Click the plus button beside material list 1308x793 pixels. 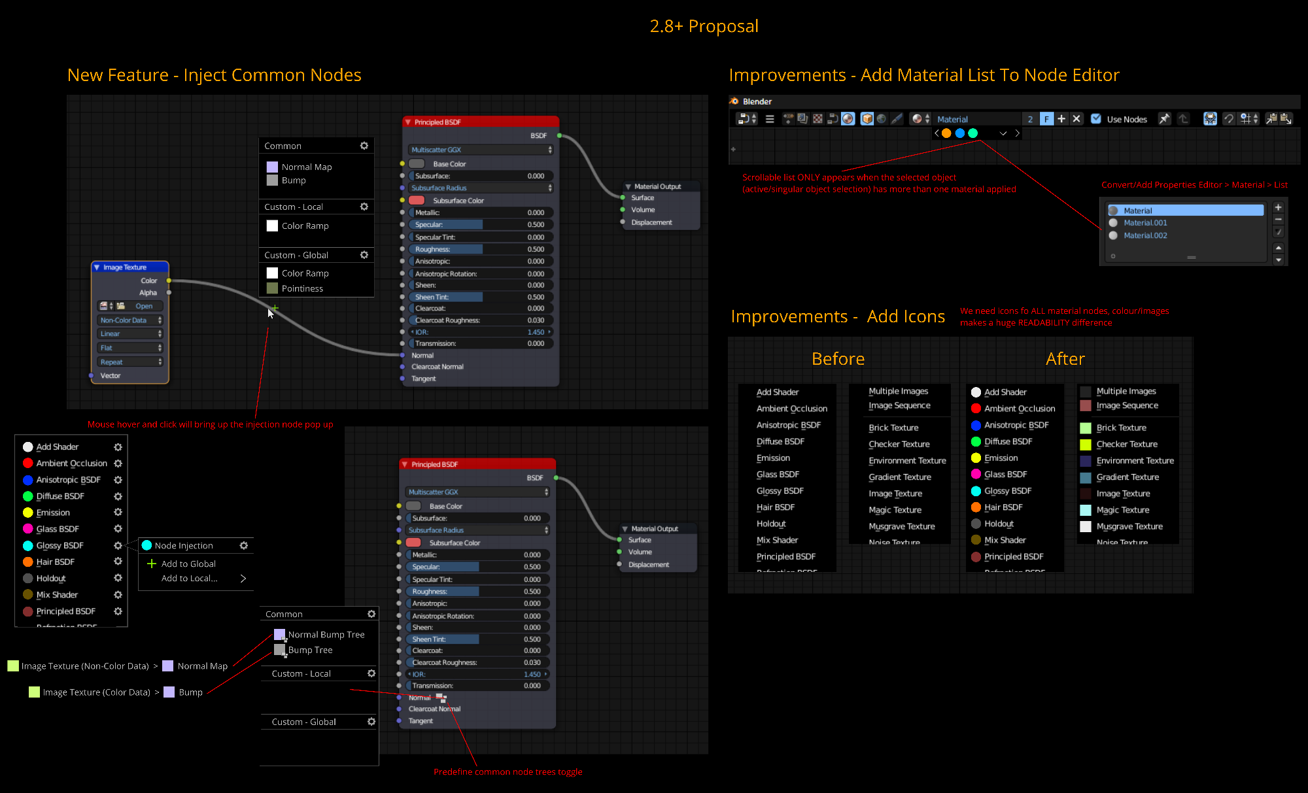pyautogui.click(x=1278, y=207)
